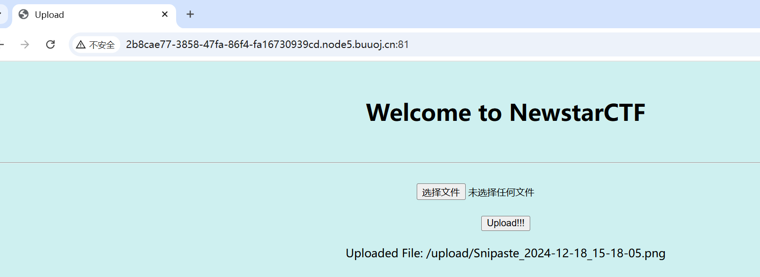Reload the page with the refresh icon

pos(50,44)
